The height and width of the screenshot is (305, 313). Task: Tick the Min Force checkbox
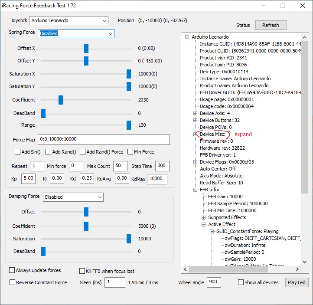coord(130,152)
